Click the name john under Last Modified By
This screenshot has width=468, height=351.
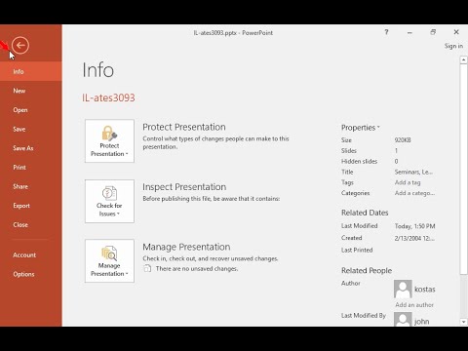point(422,322)
